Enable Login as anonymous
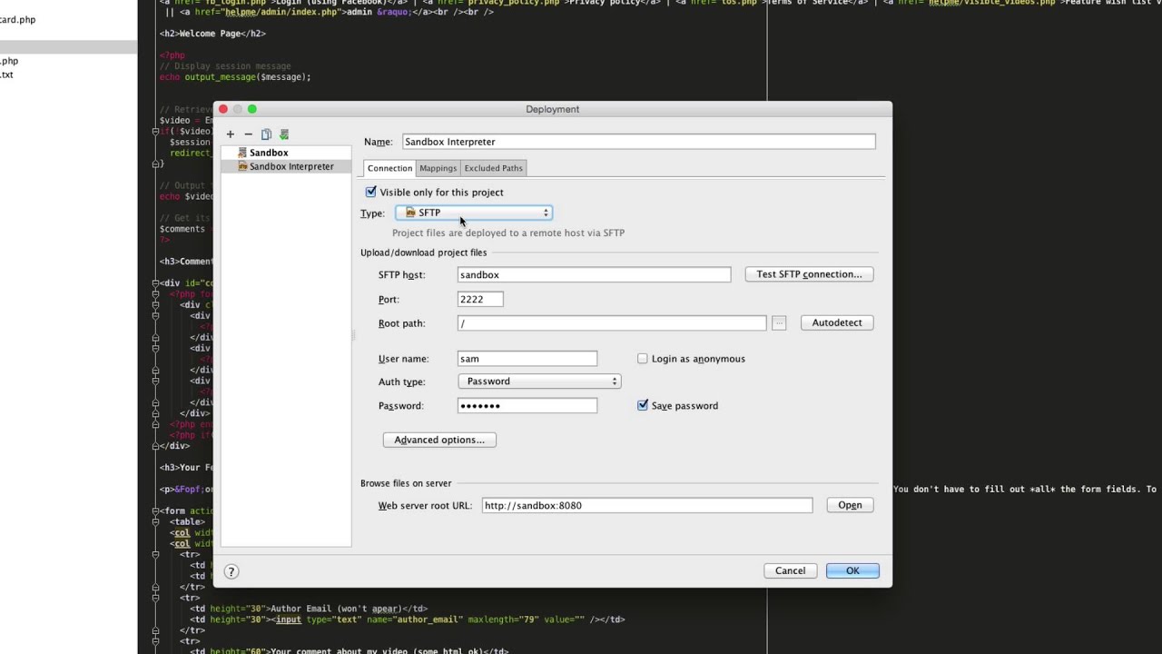Image resolution: width=1162 pixels, height=654 pixels. tap(643, 359)
